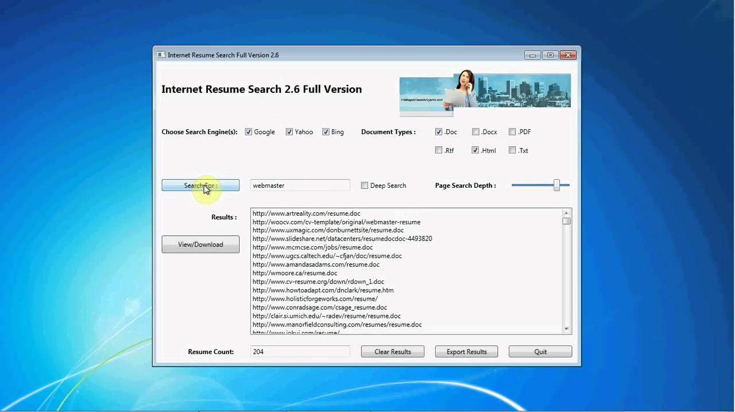Uncheck the Bing search engine checkbox
Screen dimensions: 735x412
(326, 132)
